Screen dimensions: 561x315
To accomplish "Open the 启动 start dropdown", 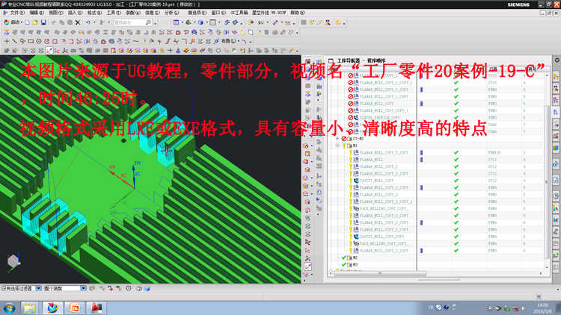I will tap(14, 22).
